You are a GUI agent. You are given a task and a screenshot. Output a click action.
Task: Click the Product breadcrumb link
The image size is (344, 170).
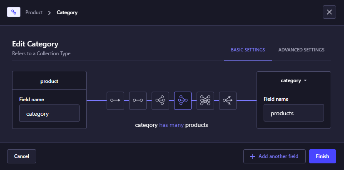coord(34,12)
